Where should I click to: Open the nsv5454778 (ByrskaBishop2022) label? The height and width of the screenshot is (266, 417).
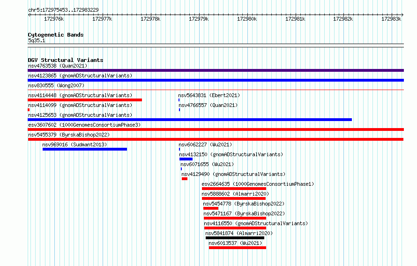[244, 204]
